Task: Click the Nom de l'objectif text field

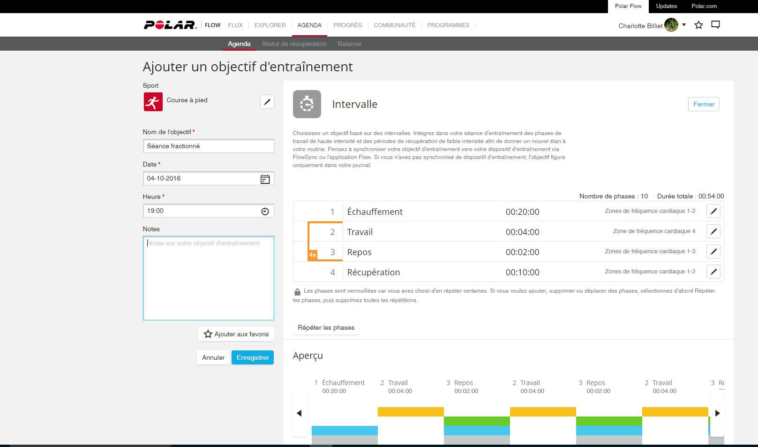Action: tap(208, 146)
